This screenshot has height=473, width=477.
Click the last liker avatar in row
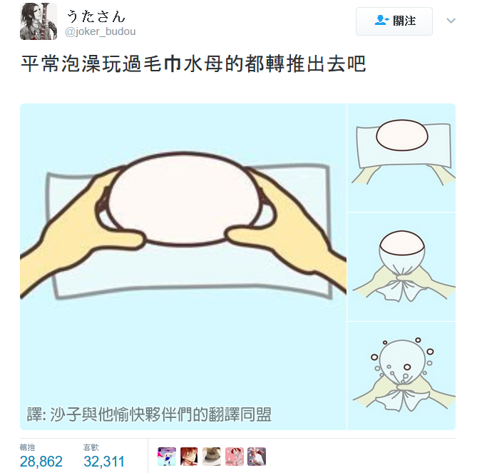point(257,457)
